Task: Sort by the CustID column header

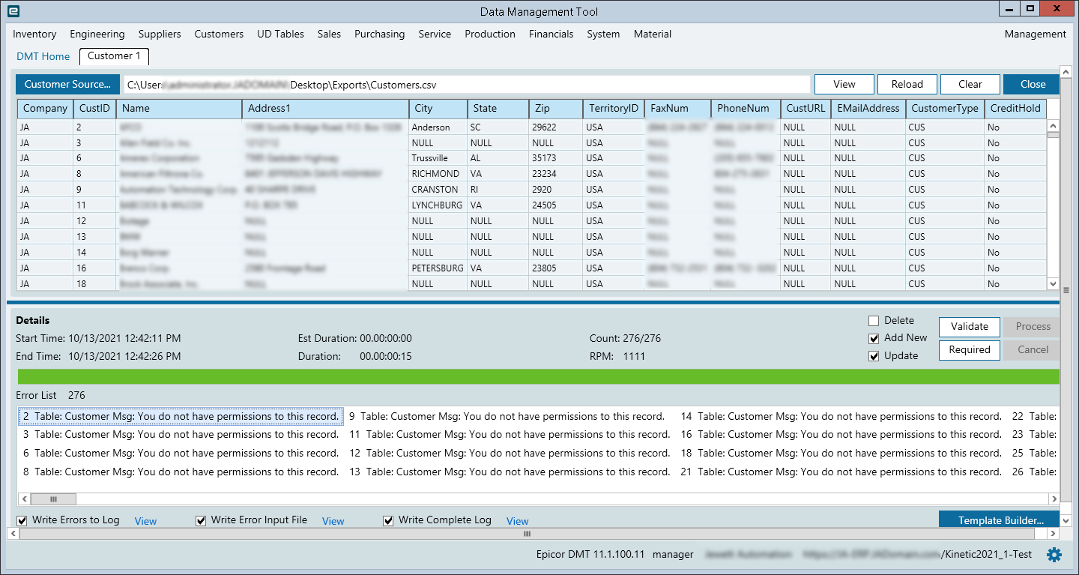Action: coord(94,109)
